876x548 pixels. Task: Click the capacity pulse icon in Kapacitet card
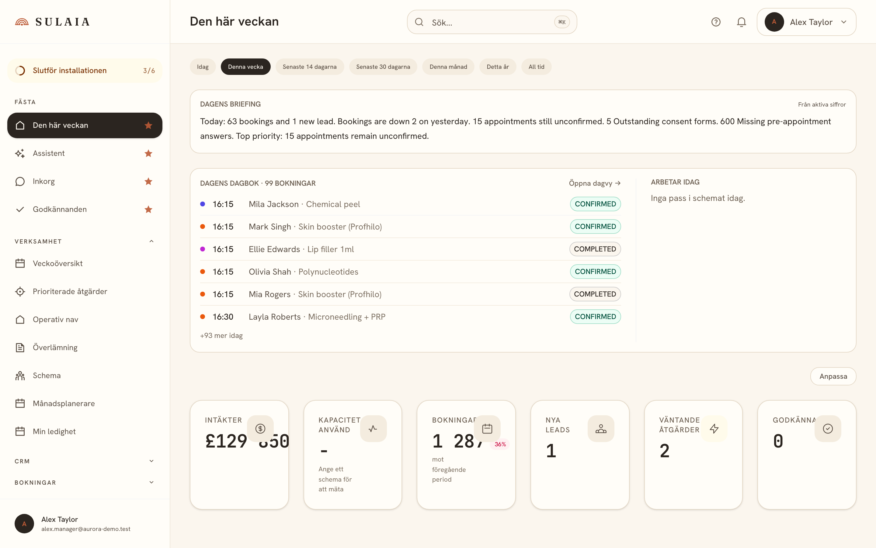point(373,428)
